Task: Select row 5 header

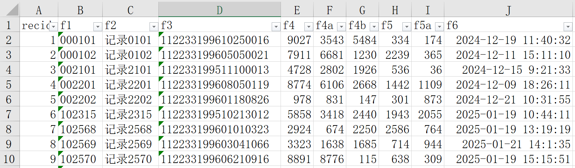Action: point(9,85)
